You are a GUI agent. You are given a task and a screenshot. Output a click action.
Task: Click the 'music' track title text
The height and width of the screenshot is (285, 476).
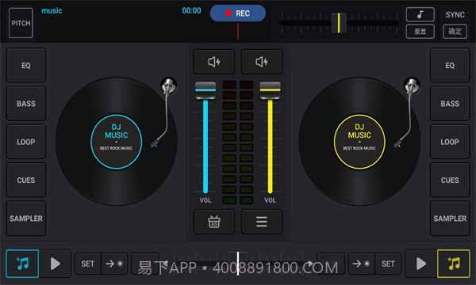point(52,10)
